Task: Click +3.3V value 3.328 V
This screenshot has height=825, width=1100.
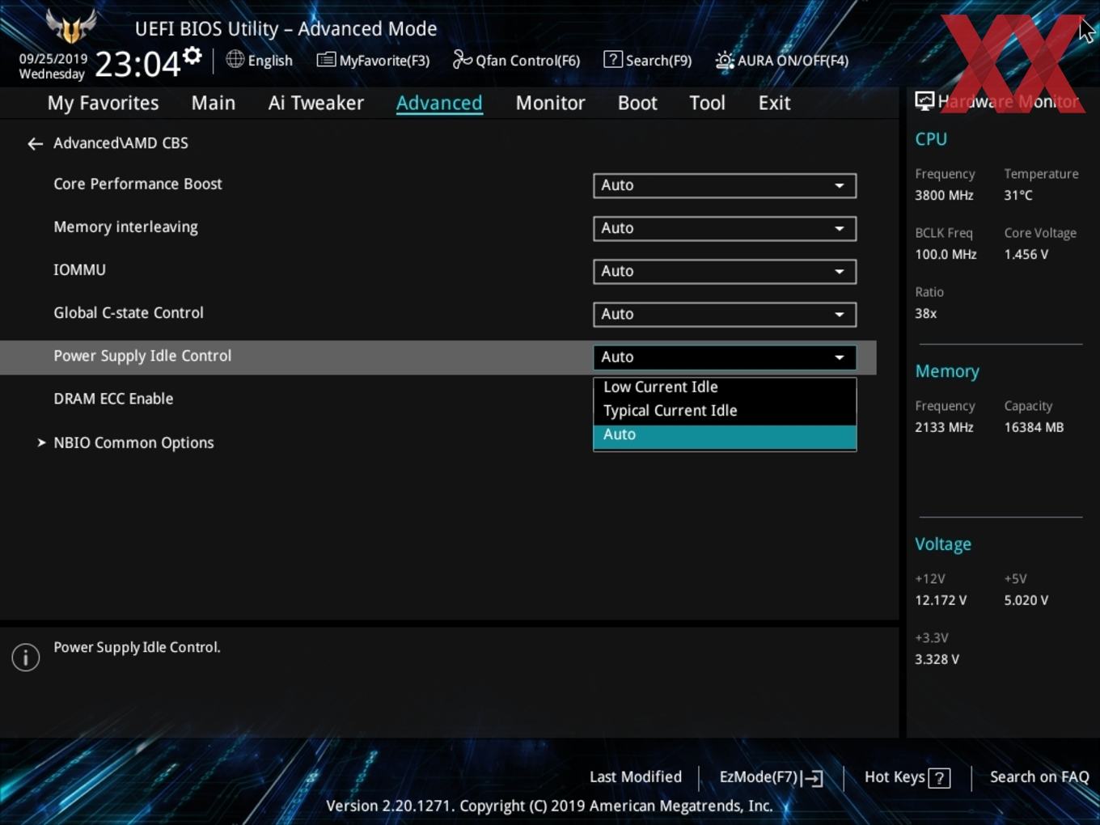Action: pyautogui.click(x=937, y=660)
